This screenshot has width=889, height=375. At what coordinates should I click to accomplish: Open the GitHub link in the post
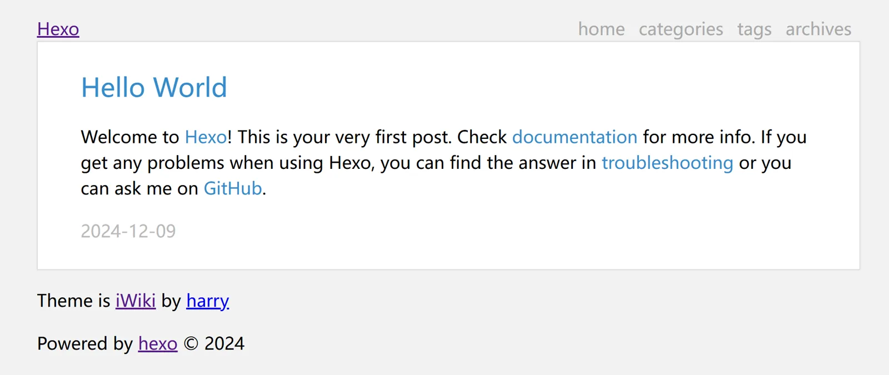tap(232, 189)
